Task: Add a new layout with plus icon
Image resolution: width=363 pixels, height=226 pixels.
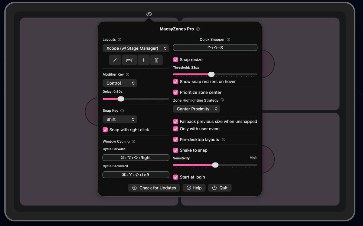Action: pyautogui.click(x=143, y=60)
